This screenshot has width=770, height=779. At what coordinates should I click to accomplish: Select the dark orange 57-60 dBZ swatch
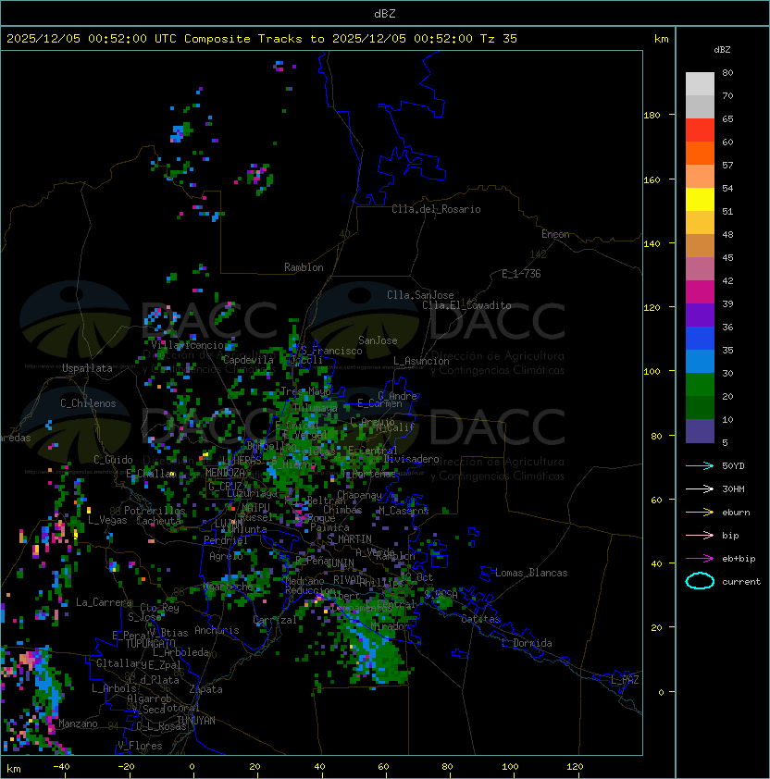[x=700, y=153]
